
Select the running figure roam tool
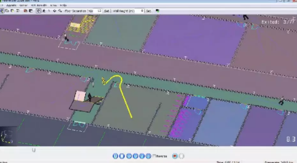tap(44, 11)
